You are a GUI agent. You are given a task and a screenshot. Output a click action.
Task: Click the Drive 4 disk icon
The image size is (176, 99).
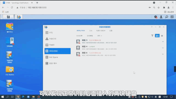pyautogui.click(x=78, y=48)
